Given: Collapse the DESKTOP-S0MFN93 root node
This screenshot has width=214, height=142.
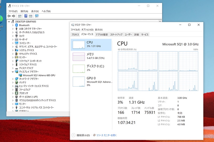Looking at the screenshot, I should coord(9,22).
